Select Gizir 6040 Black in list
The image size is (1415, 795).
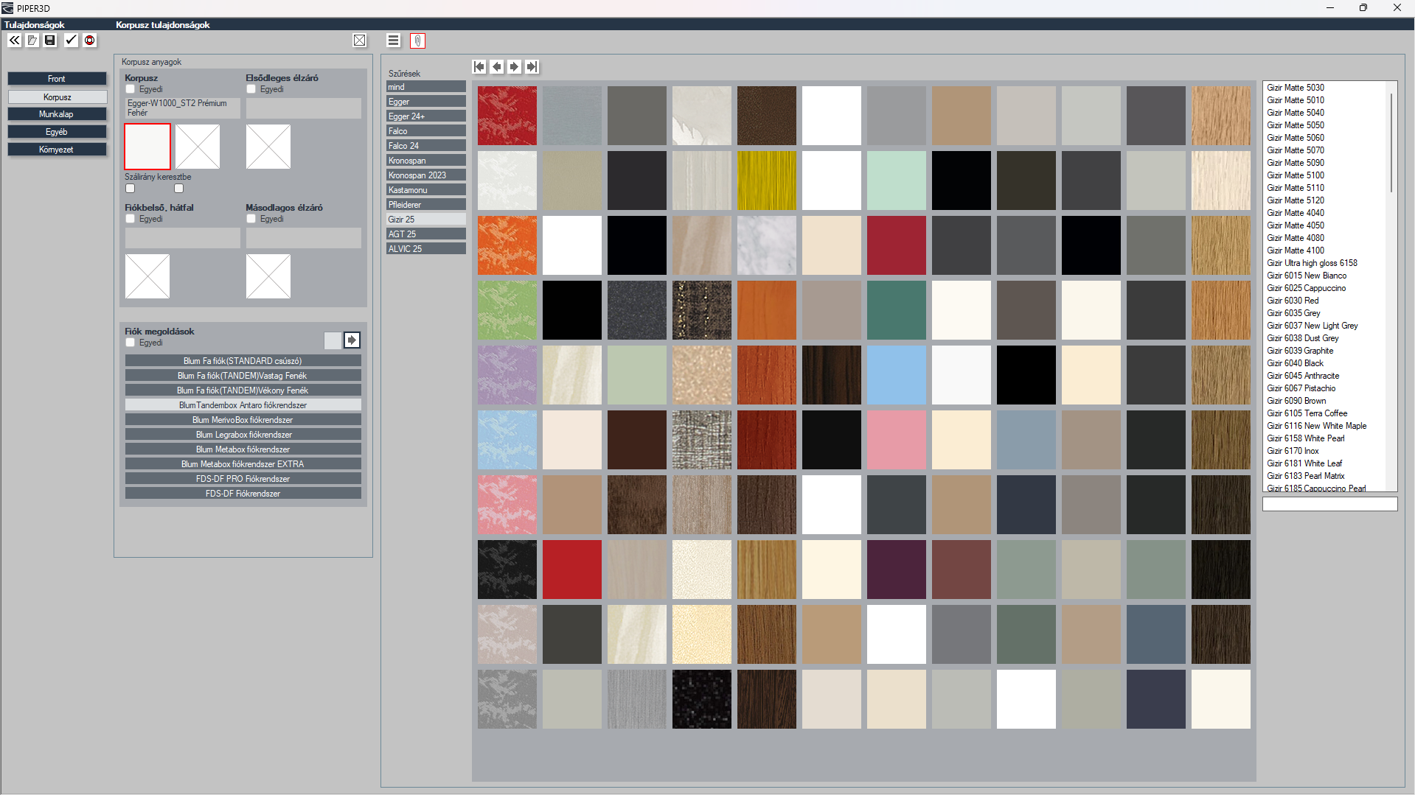pos(1295,363)
